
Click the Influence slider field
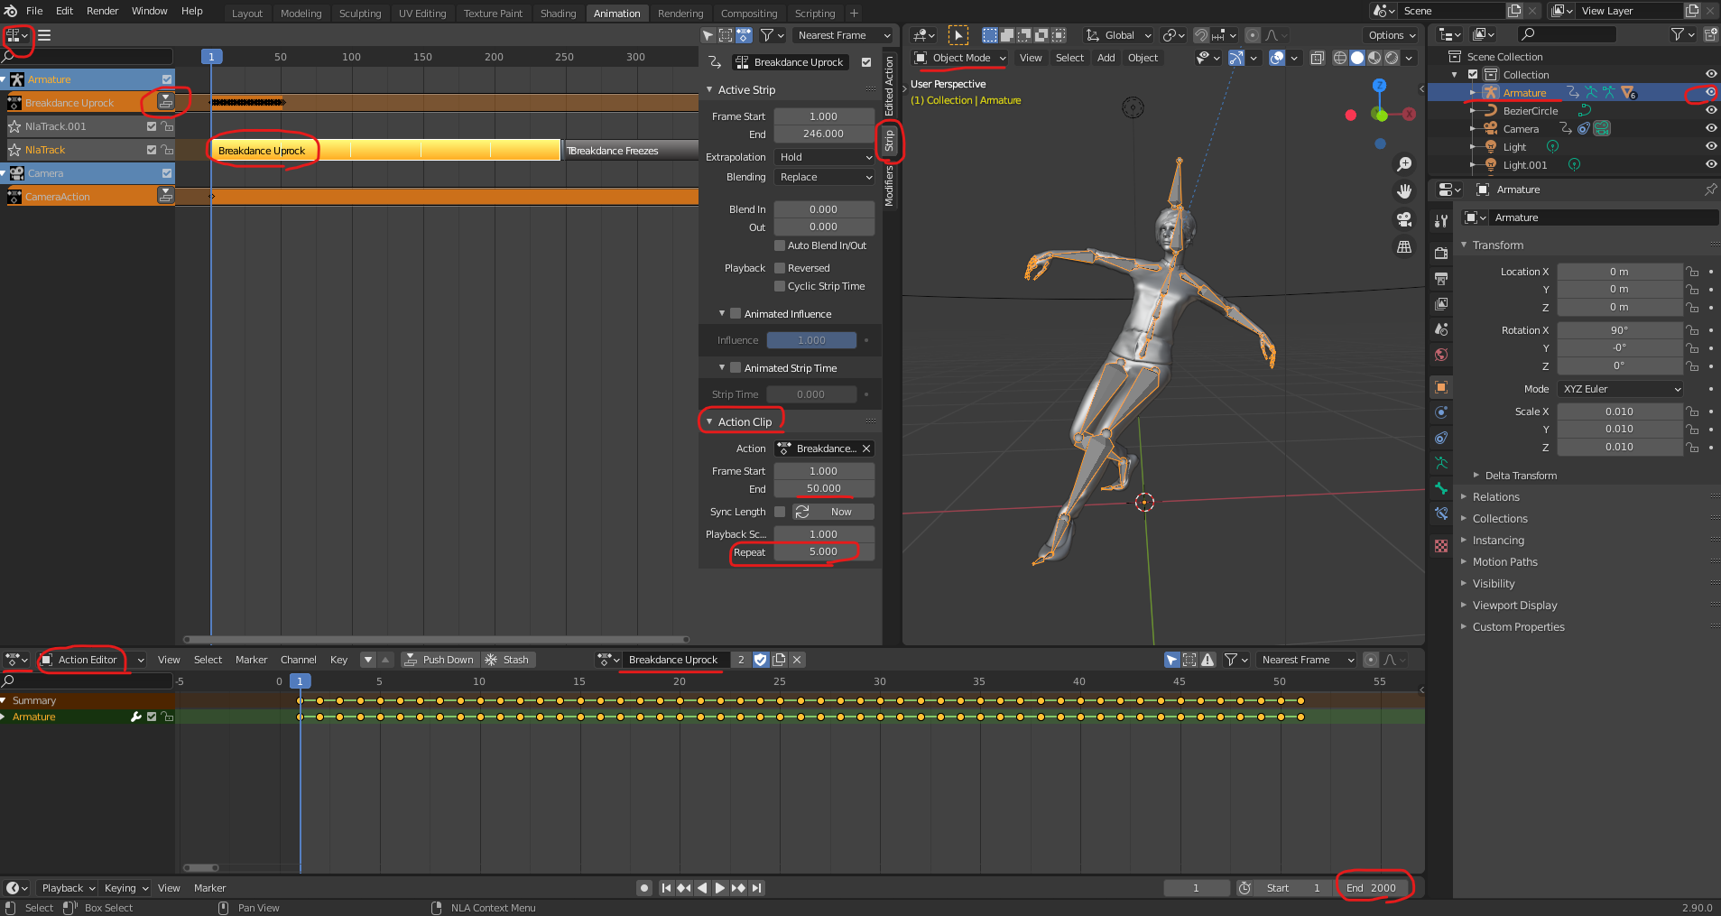pos(810,340)
